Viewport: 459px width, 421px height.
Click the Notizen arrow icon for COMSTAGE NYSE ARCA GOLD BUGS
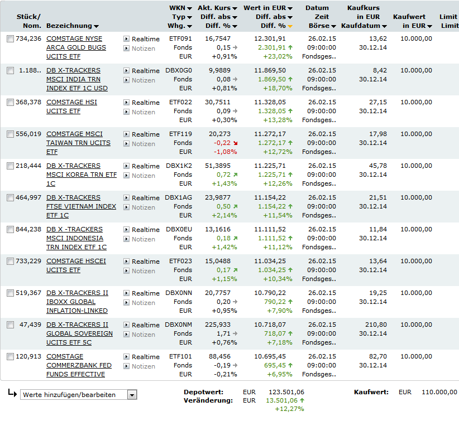click(126, 49)
